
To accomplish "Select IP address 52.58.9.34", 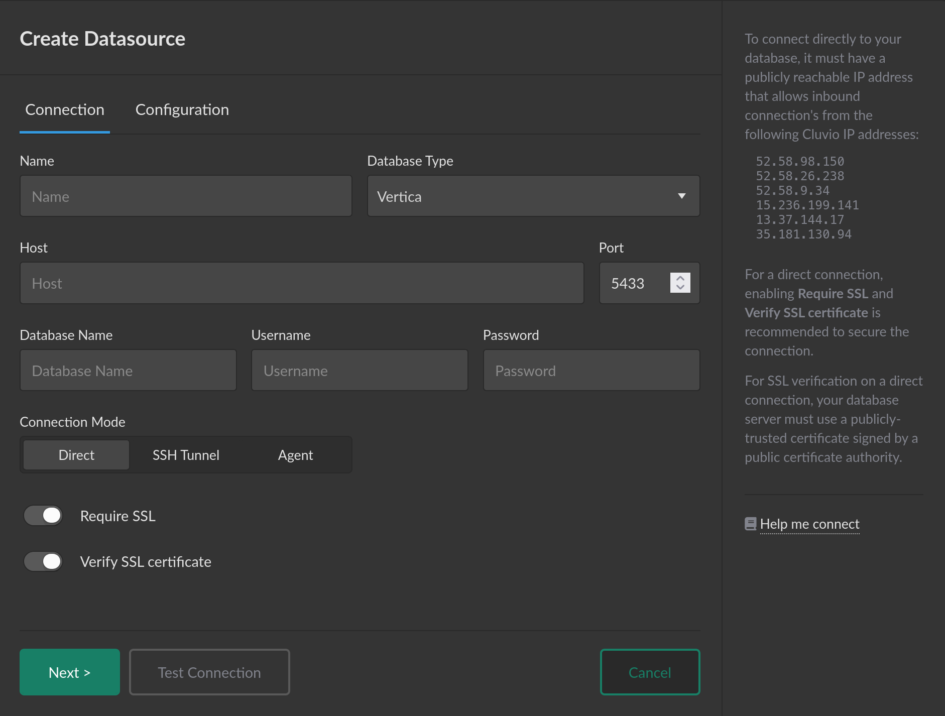I will [x=793, y=191].
